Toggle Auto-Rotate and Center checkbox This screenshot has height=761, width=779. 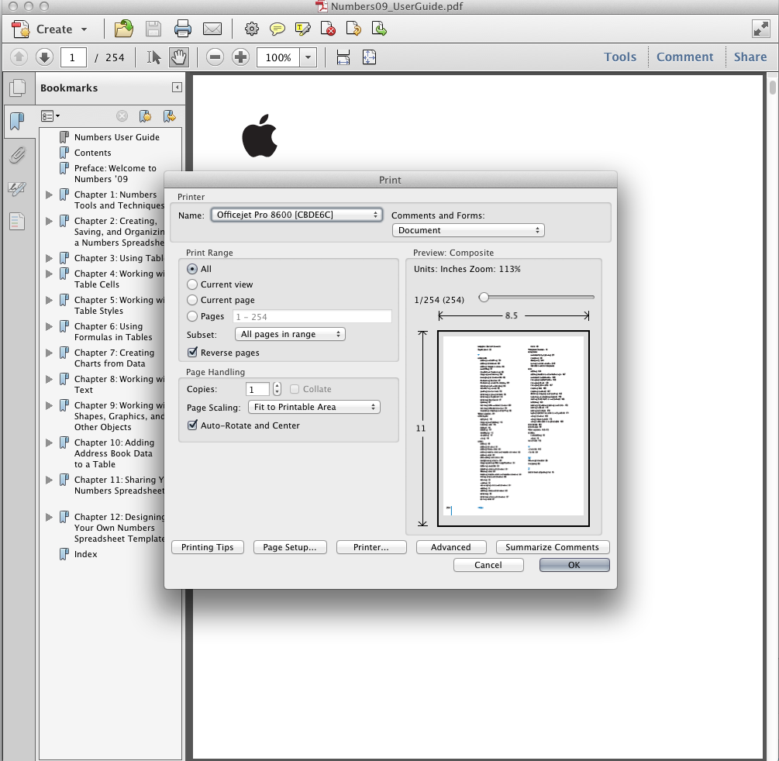tap(192, 425)
